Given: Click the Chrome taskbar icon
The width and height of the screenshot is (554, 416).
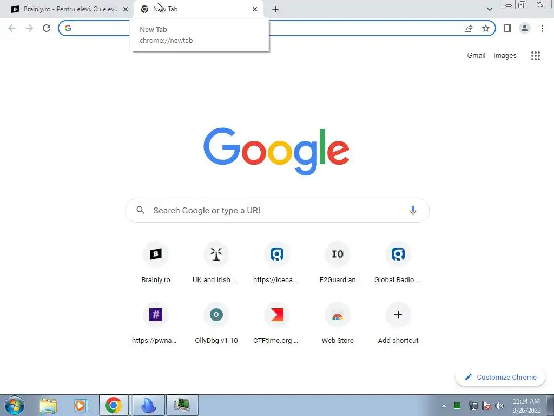Looking at the screenshot, I should point(114,405).
